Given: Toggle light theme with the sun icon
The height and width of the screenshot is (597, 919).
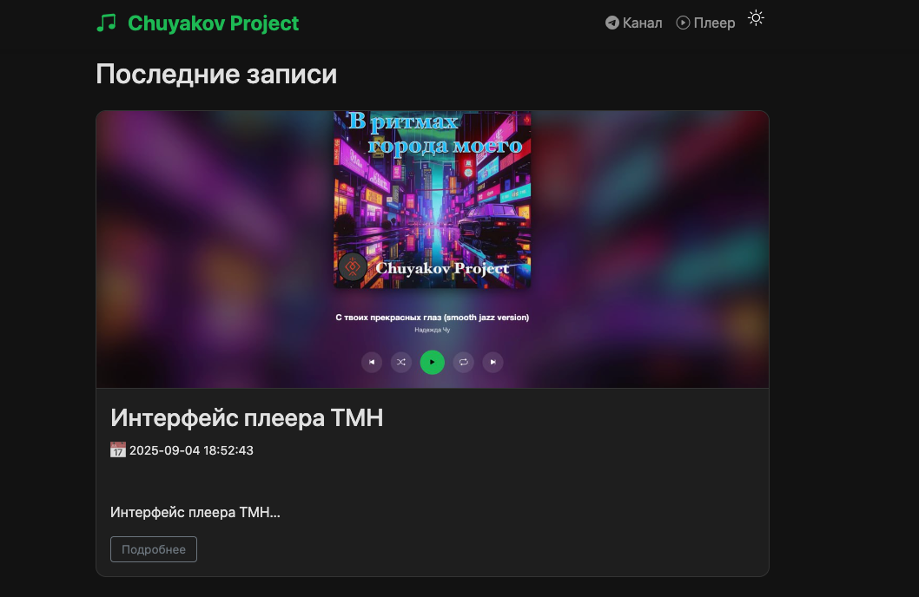Looking at the screenshot, I should click(756, 18).
